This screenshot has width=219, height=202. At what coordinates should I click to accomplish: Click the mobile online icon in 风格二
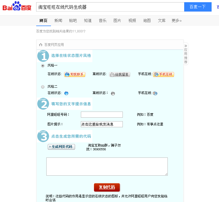155,93
